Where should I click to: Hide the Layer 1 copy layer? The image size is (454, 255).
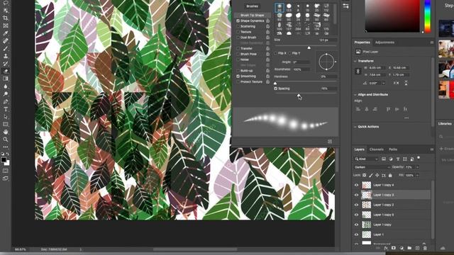coord(356,225)
